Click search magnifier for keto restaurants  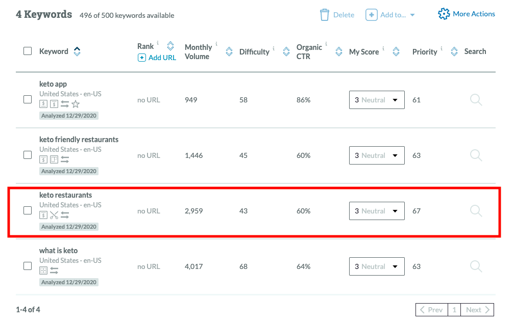coord(476,211)
